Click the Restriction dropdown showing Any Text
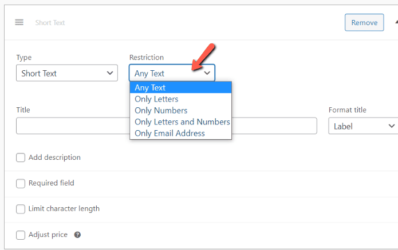This screenshot has width=398, height=250. [172, 73]
